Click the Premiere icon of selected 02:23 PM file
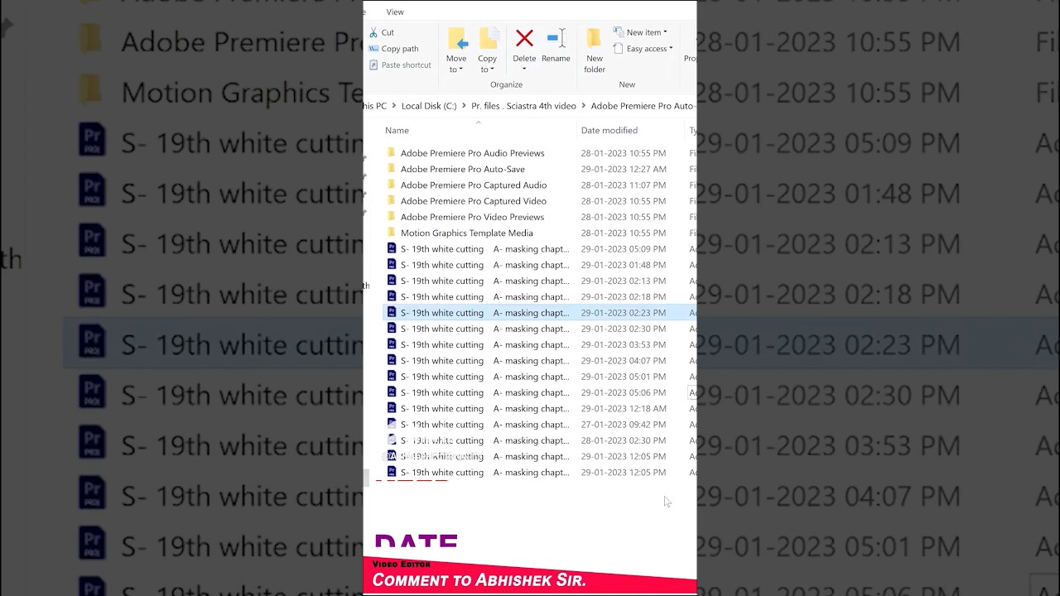1060x596 pixels. pyautogui.click(x=392, y=313)
